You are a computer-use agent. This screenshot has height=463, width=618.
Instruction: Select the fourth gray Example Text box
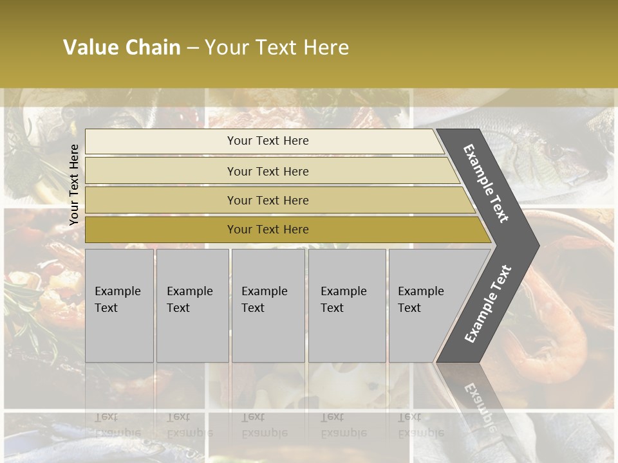click(x=346, y=305)
